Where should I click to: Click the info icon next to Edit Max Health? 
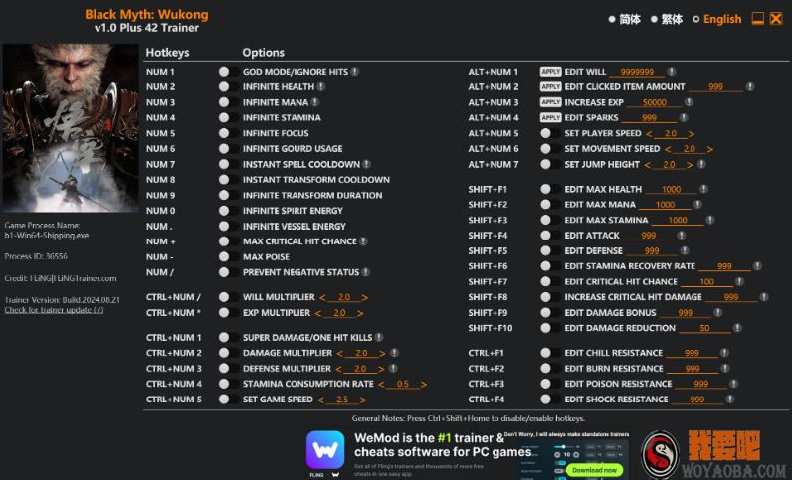pyautogui.click(x=703, y=189)
